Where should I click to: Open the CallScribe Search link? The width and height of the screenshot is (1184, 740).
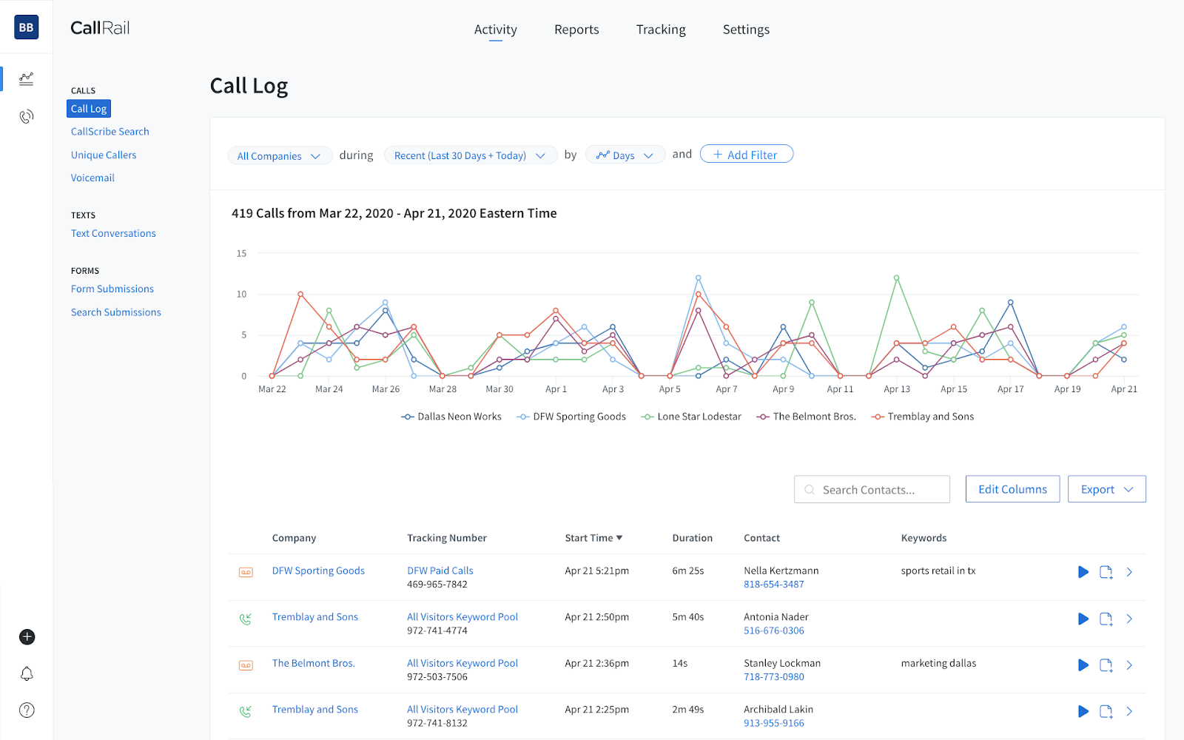point(110,132)
